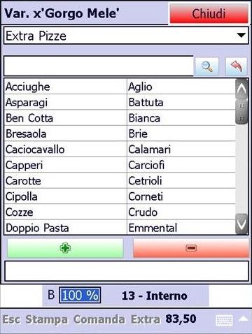Click Esc in the bottom bar

11,319
